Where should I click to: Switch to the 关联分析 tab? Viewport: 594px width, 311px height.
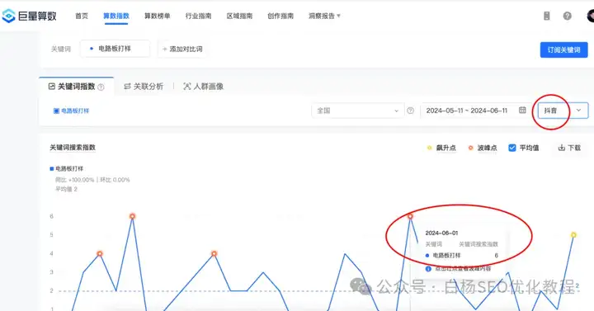pyautogui.click(x=144, y=87)
